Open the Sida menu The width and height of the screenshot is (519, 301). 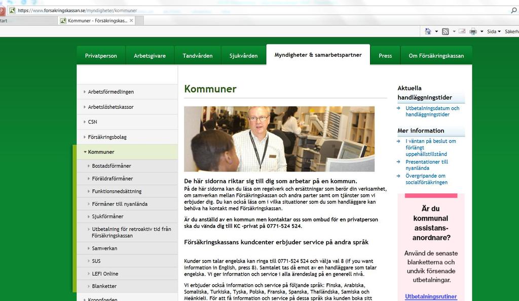tap(494, 31)
